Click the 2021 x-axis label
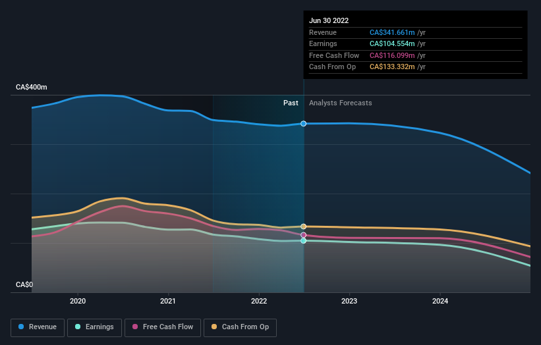The height and width of the screenshot is (345, 541). click(x=167, y=301)
